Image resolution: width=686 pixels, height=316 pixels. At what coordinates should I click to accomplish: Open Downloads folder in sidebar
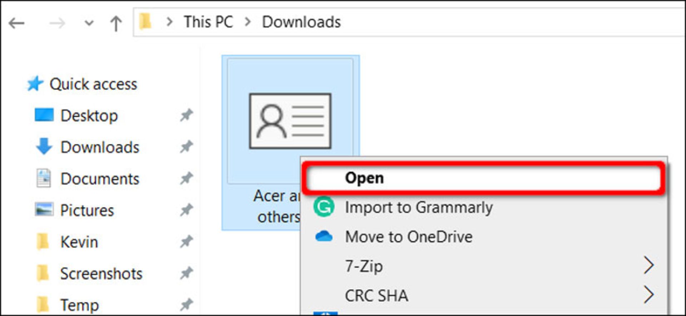(x=100, y=147)
